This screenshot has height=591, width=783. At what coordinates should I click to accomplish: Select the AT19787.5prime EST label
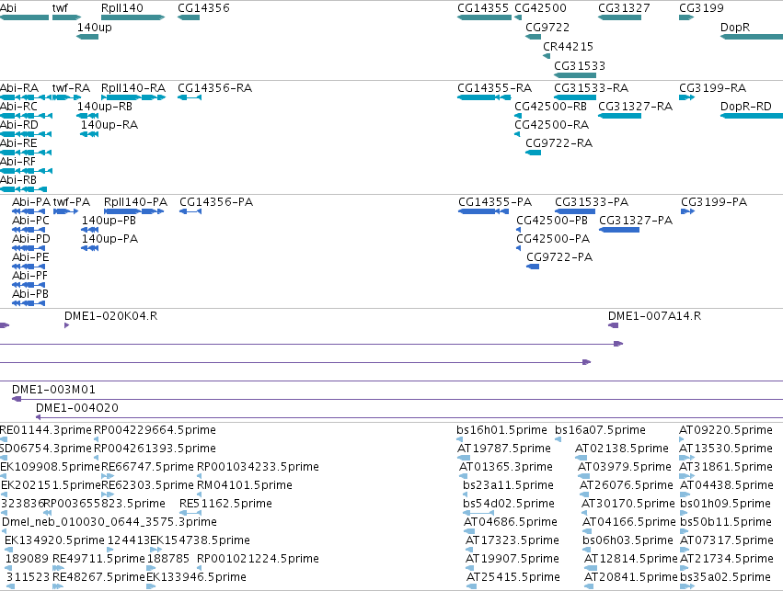tap(504, 449)
